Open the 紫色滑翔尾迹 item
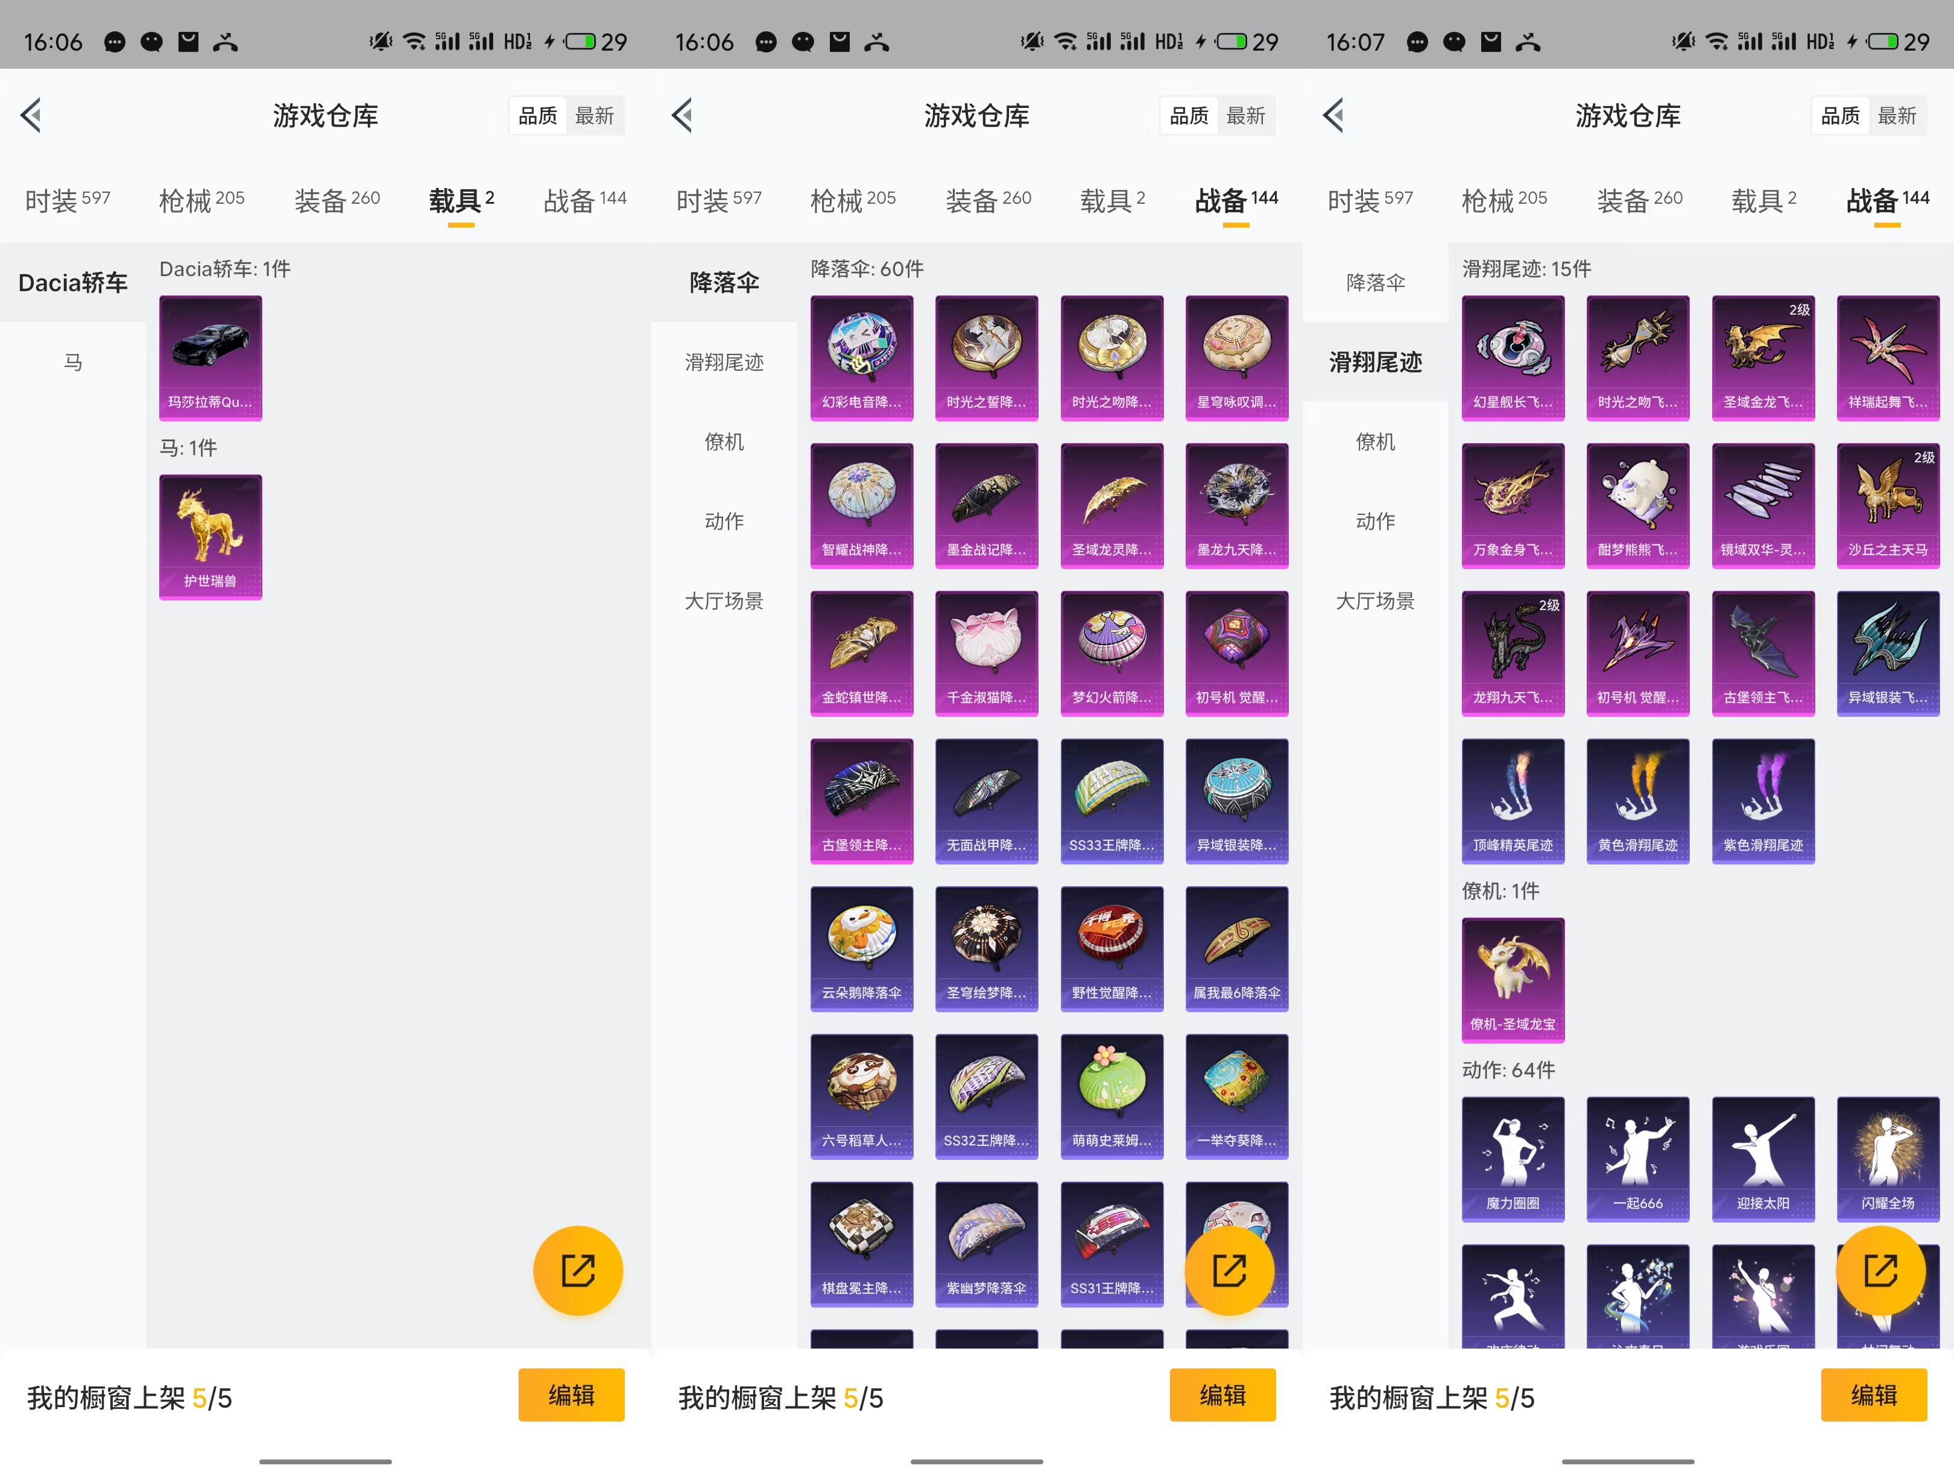1954x1483 pixels. [x=1763, y=801]
